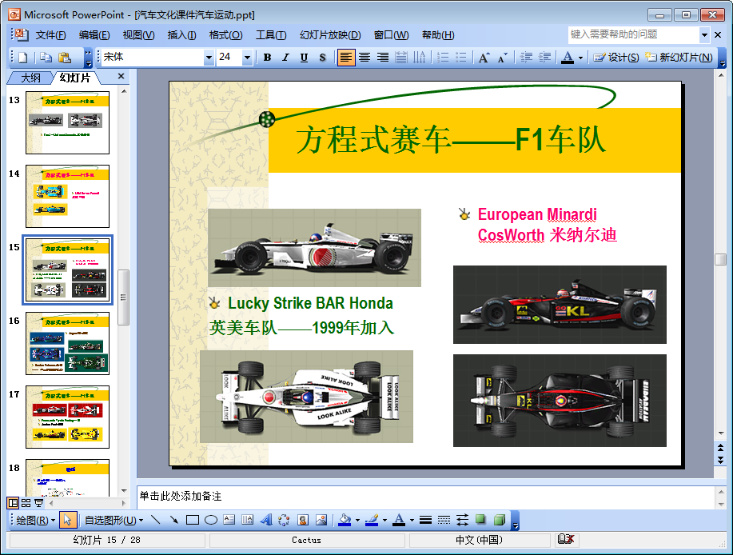Viewport: 733px width, 555px height.
Task: Click the bulleted list icon
Action: tap(460, 58)
